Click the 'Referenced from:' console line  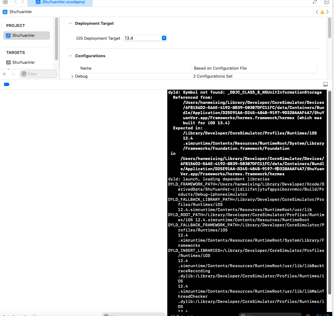click(193, 98)
